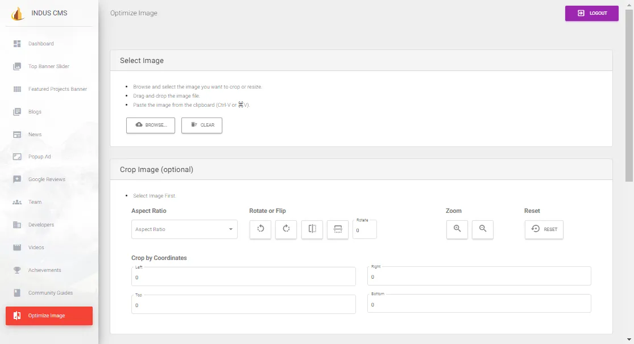The width and height of the screenshot is (634, 344).
Task: Click the Team people icon
Action: click(x=17, y=202)
